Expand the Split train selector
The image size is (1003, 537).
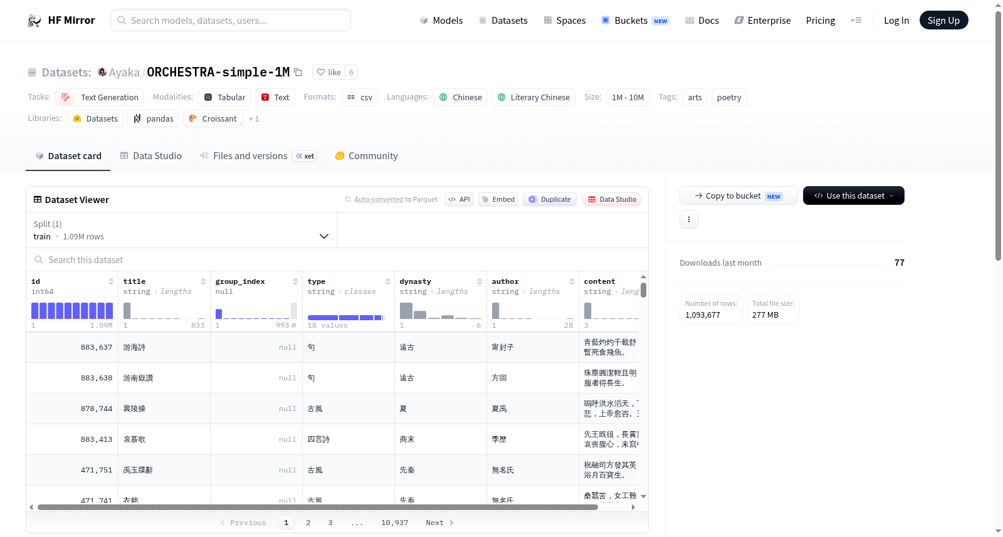coord(182,231)
